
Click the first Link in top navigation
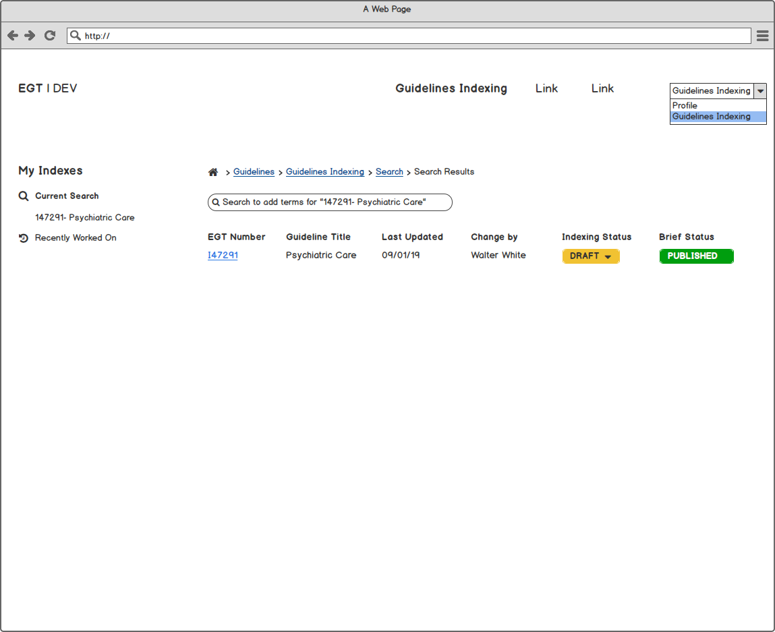pyautogui.click(x=546, y=88)
